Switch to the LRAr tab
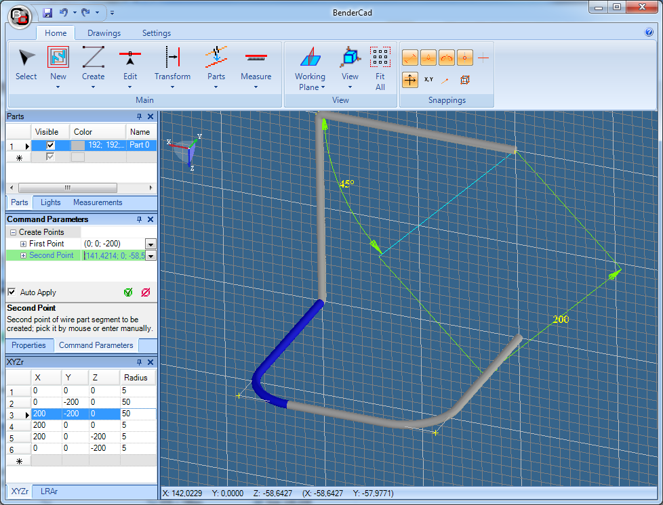The height and width of the screenshot is (505, 663). pyautogui.click(x=49, y=491)
